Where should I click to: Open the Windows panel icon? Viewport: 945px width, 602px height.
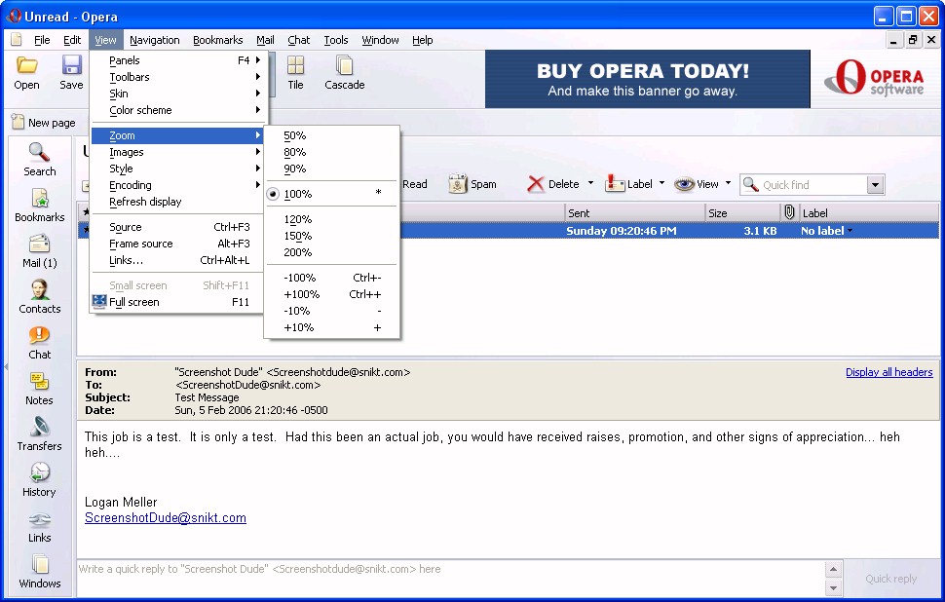[x=39, y=565]
